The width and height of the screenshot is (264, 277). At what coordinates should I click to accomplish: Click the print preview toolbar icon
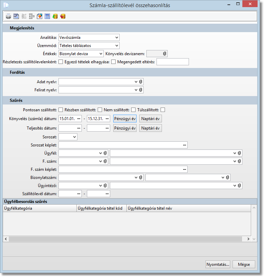(16, 16)
